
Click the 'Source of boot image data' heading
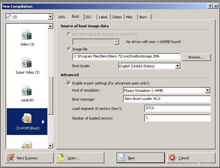coord(85,26)
